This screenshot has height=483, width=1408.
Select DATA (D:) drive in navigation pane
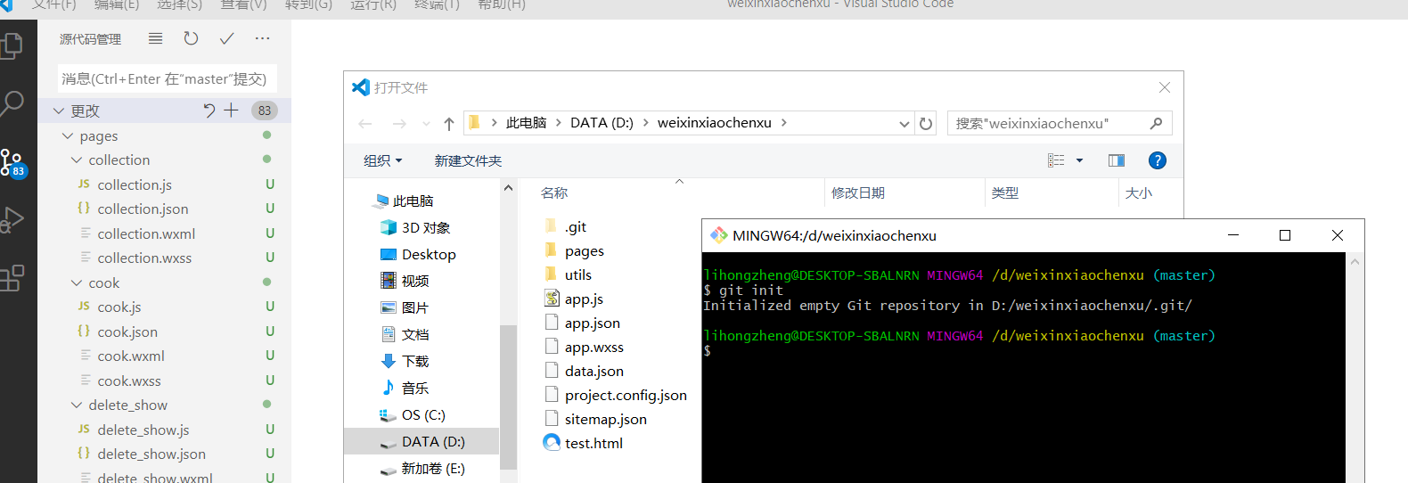coord(422,441)
